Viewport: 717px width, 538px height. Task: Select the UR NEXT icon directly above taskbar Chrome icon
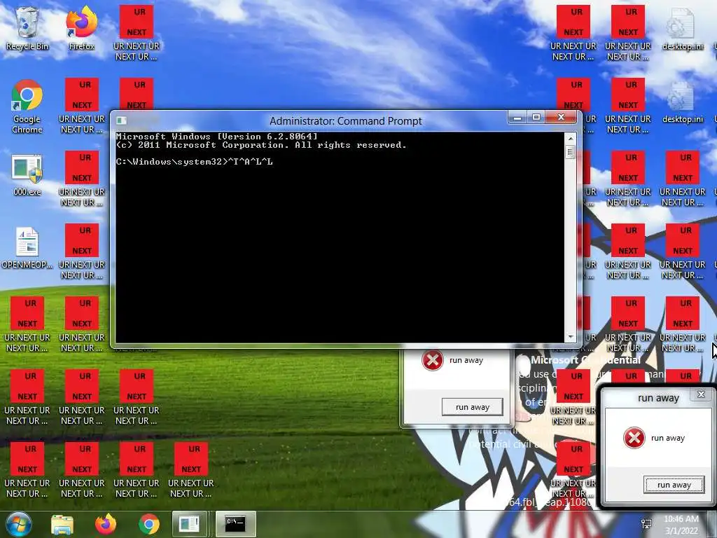click(137, 470)
